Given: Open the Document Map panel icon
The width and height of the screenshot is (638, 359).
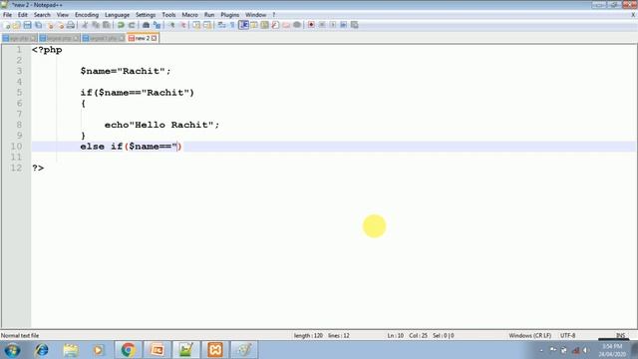Looking at the screenshot, I should tap(264, 25).
